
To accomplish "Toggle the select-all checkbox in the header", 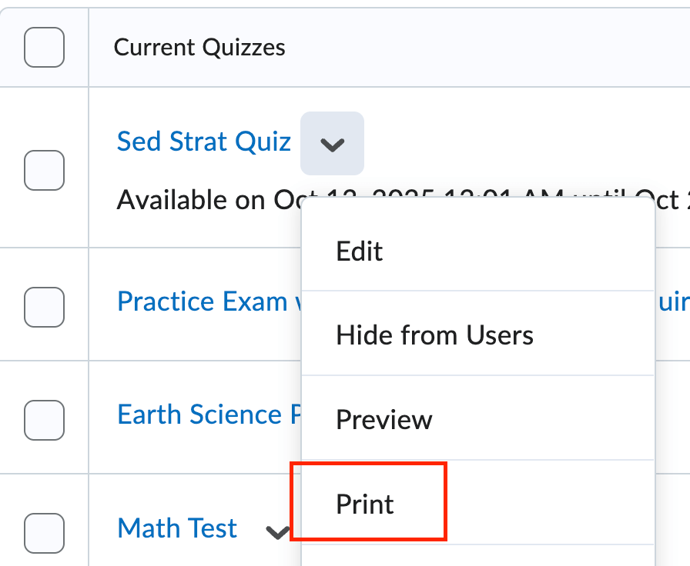I will coord(44,47).
